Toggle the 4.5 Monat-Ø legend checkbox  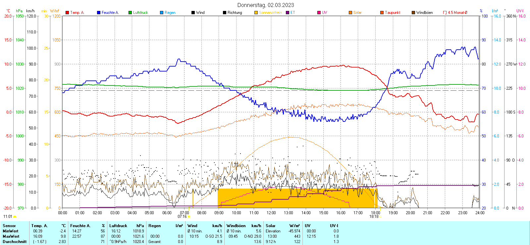coord(445,13)
